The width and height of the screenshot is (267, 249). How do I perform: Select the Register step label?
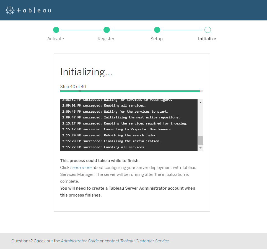click(106, 39)
